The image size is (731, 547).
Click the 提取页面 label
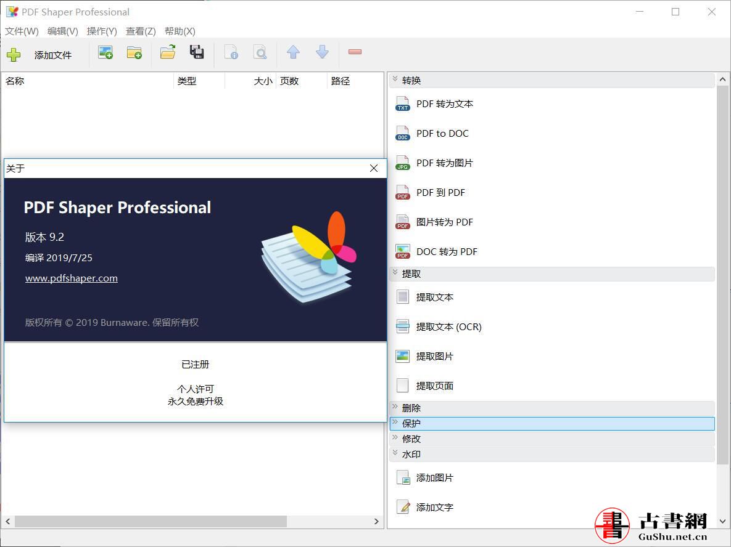click(x=435, y=386)
